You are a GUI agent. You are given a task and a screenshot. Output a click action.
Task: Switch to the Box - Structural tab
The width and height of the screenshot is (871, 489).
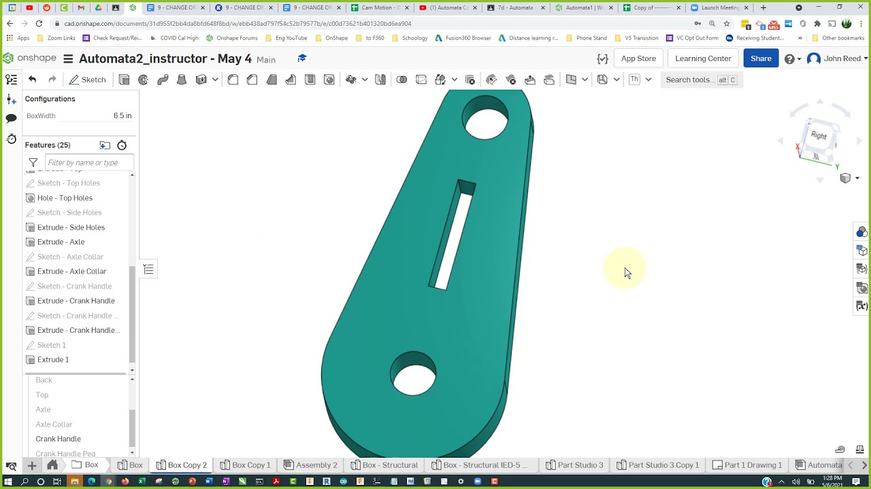pos(384,465)
